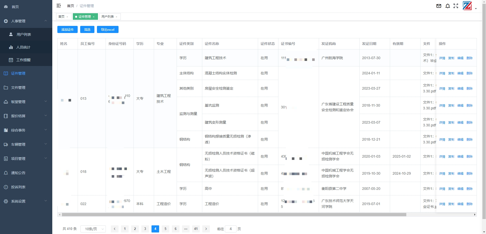Toggle fullscreen mode icon
Image resolution: width=486 pixels, height=234 pixels.
point(456,6)
